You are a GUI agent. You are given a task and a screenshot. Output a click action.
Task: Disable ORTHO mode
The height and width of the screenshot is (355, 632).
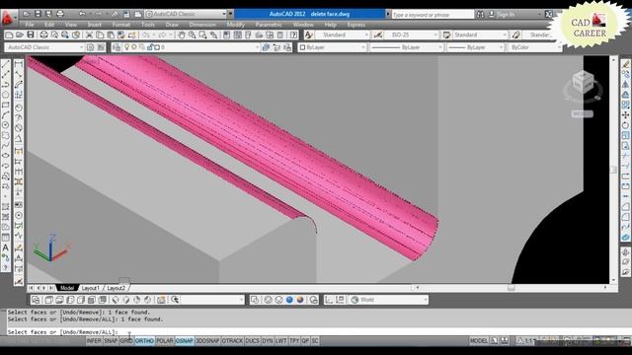[x=144, y=341]
